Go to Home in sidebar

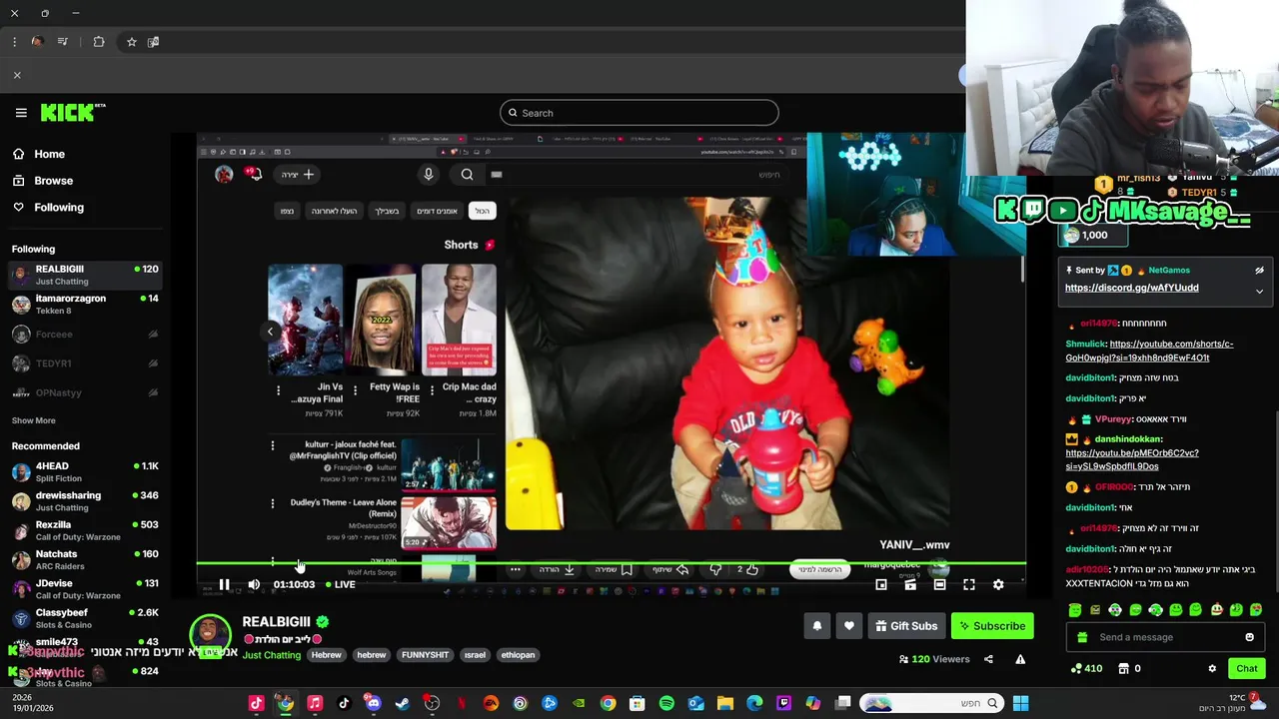click(39, 154)
